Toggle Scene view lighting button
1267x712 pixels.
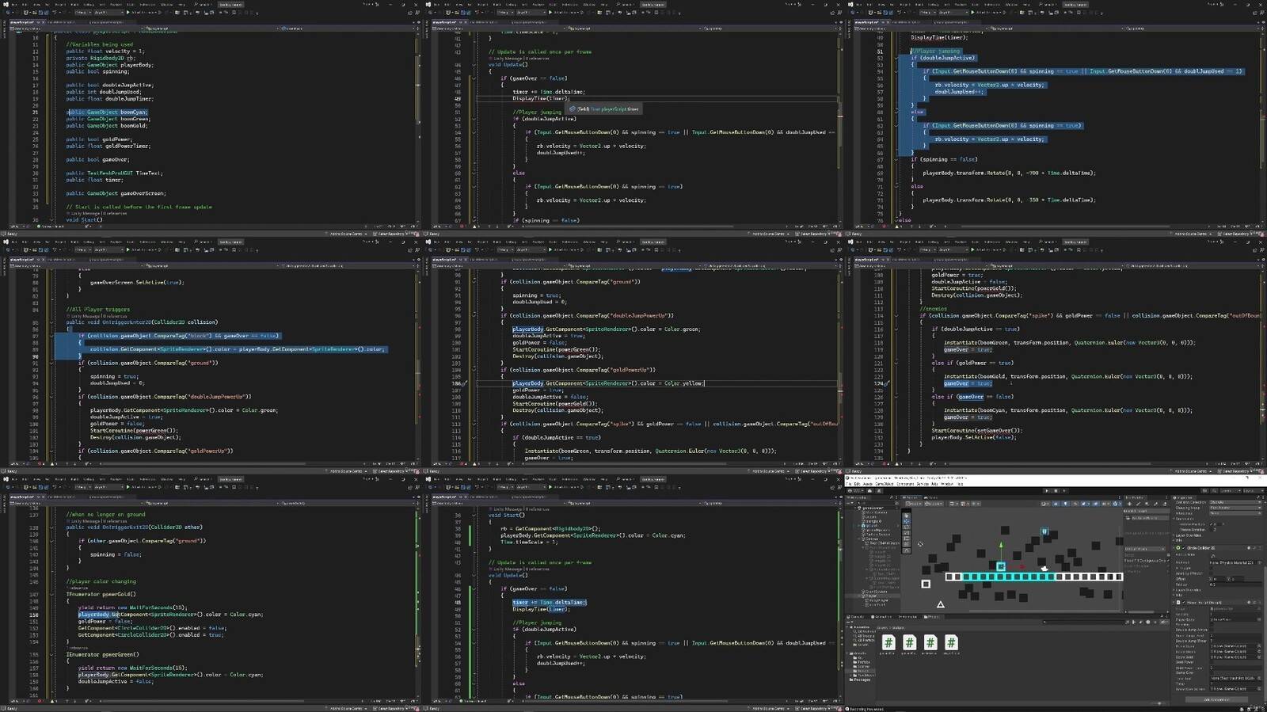tap(1065, 504)
